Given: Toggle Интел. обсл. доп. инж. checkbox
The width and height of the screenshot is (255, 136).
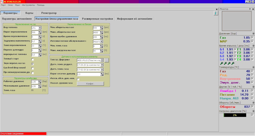Looking at the screenshot, I should (x=78, y=79).
